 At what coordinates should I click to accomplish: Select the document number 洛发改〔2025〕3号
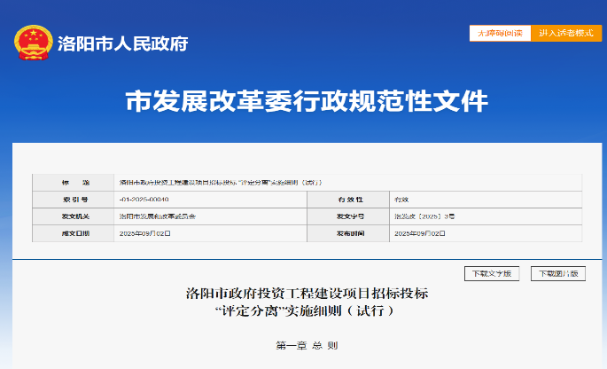(424, 216)
